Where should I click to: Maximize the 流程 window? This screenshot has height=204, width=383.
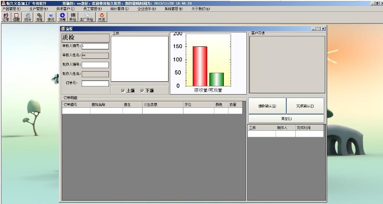pyautogui.click(x=318, y=29)
